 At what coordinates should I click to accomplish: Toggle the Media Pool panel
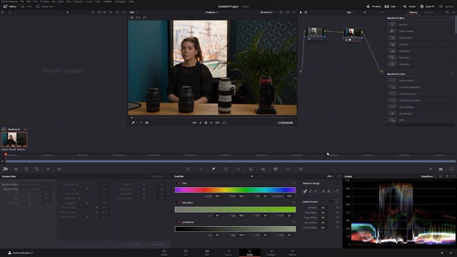pos(45,6)
